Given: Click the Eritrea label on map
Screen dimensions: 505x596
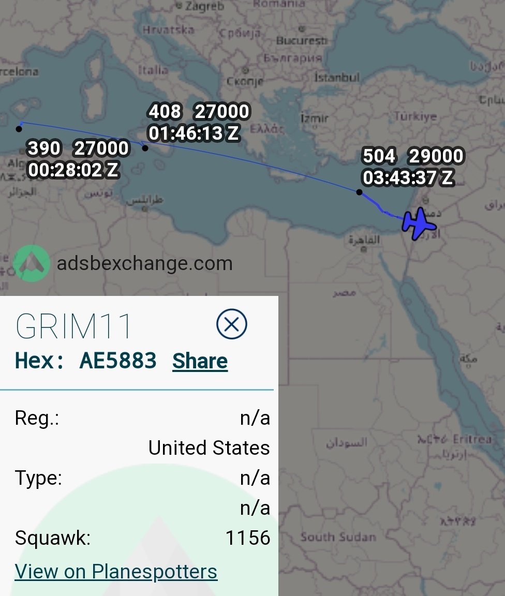Looking at the screenshot, I should click(x=473, y=439).
